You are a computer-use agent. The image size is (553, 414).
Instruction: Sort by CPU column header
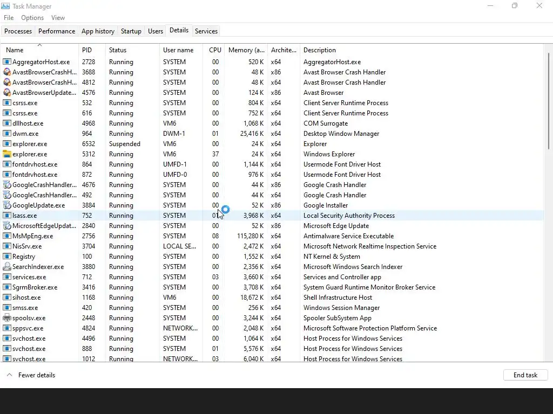214,50
